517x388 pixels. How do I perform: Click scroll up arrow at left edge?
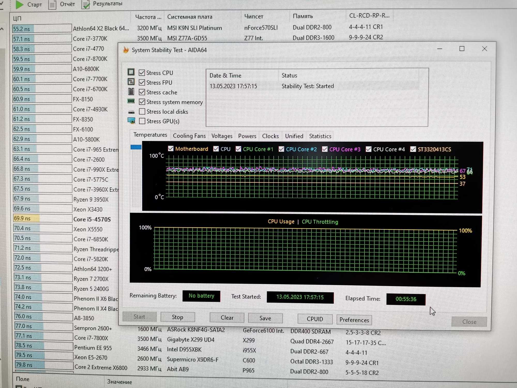2,29
